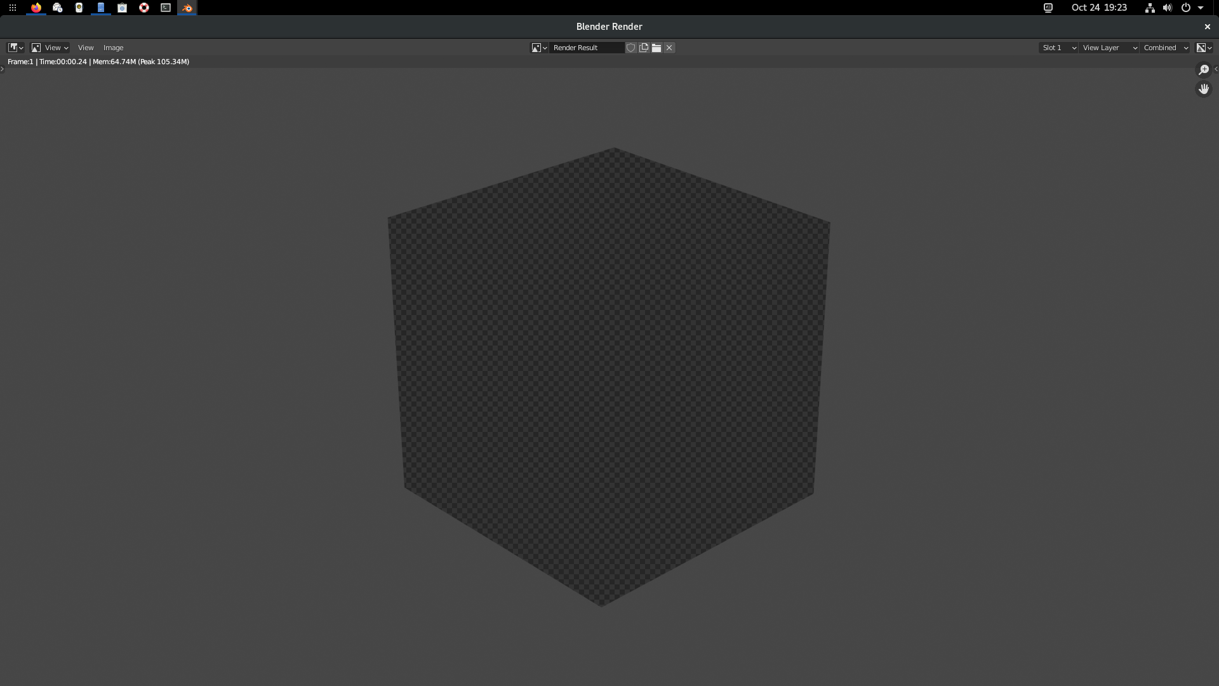Open the clock showing Oct 24 19:23

tap(1099, 8)
